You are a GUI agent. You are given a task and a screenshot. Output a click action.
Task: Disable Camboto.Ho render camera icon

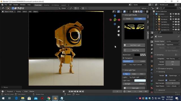pos(178,30)
